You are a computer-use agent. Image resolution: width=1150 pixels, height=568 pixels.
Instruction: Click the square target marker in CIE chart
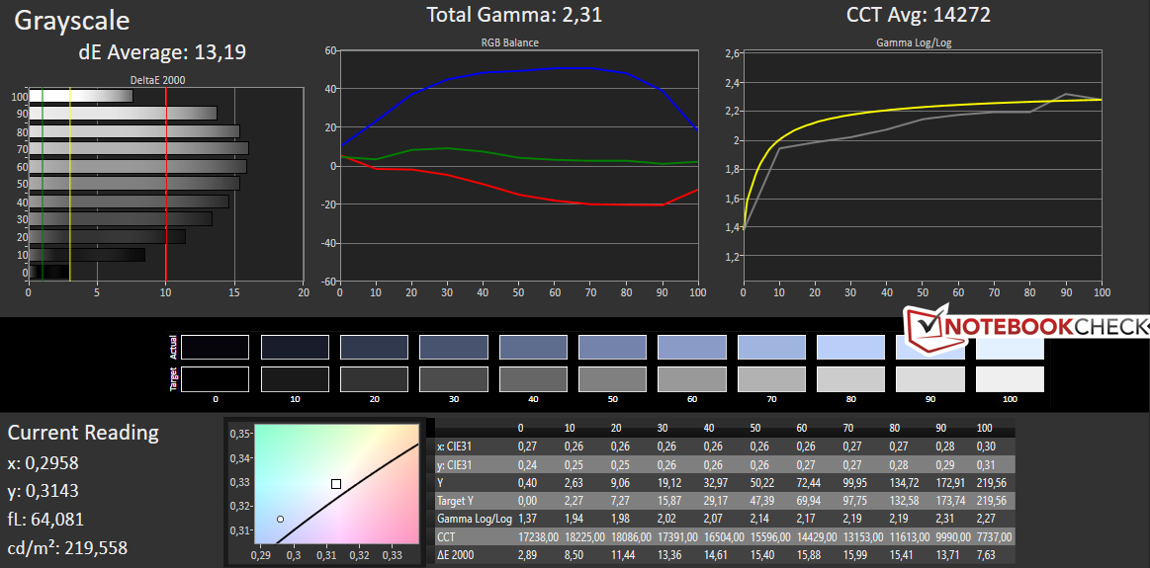click(336, 484)
